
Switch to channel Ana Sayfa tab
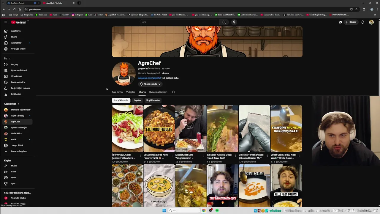[117, 92]
